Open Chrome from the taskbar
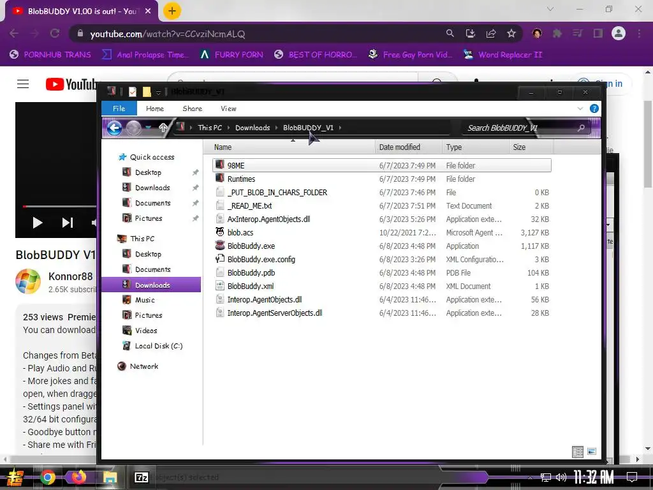 [x=47, y=477]
